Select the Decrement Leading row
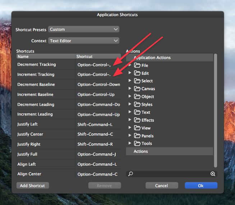Screen dimensions: 235x205 pos(69,104)
